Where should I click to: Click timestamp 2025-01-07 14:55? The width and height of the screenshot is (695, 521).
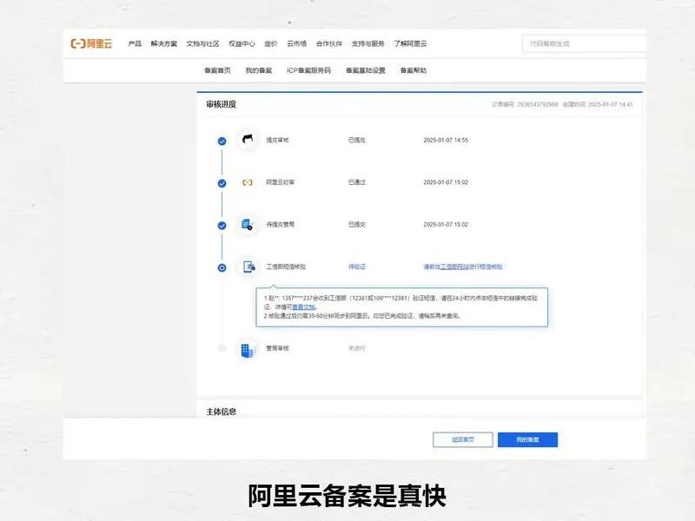point(446,140)
